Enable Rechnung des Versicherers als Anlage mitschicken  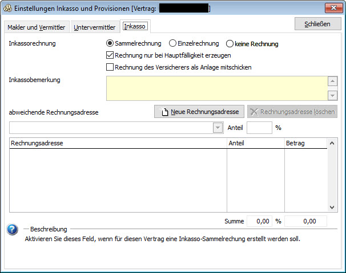[111, 67]
